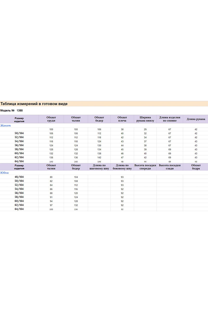
Task: Click the blue 'Юбка' section label
Action: tap(5, 172)
